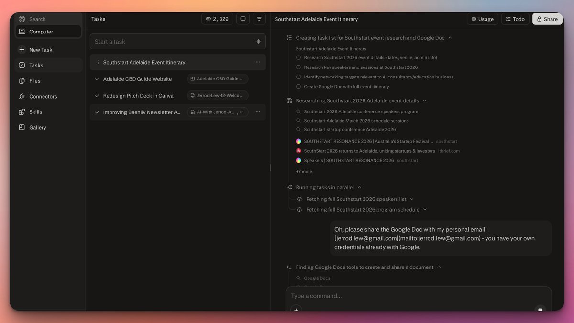Image resolution: width=574 pixels, height=323 pixels.
Task: Click the branch icon beside Running tasks
Action: pyautogui.click(x=289, y=188)
